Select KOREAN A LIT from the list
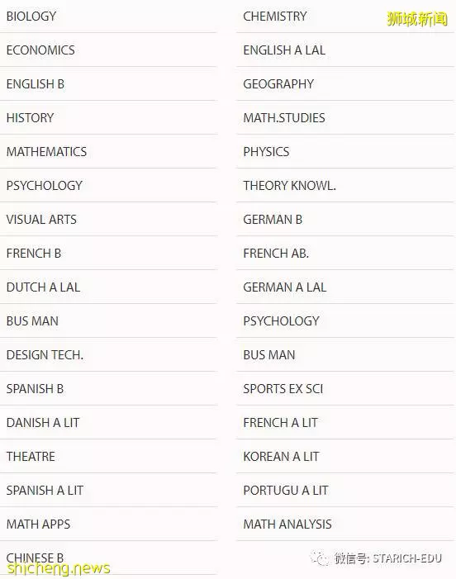This screenshot has height=579, width=456. tap(344, 457)
